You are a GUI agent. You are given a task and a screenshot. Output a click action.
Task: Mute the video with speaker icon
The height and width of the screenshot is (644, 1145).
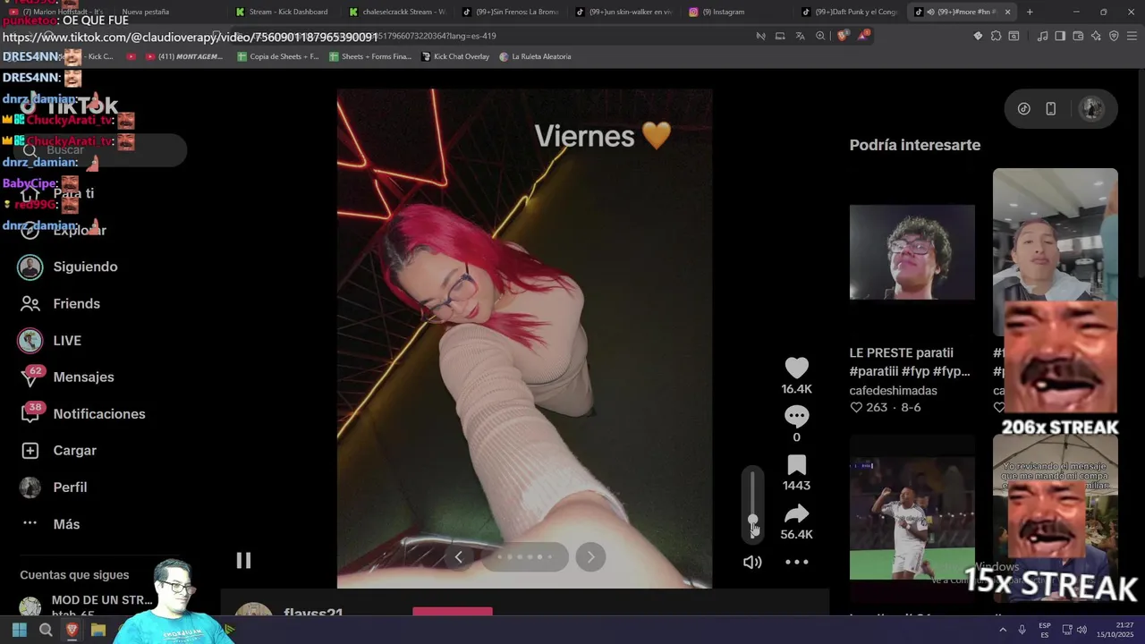tap(752, 562)
